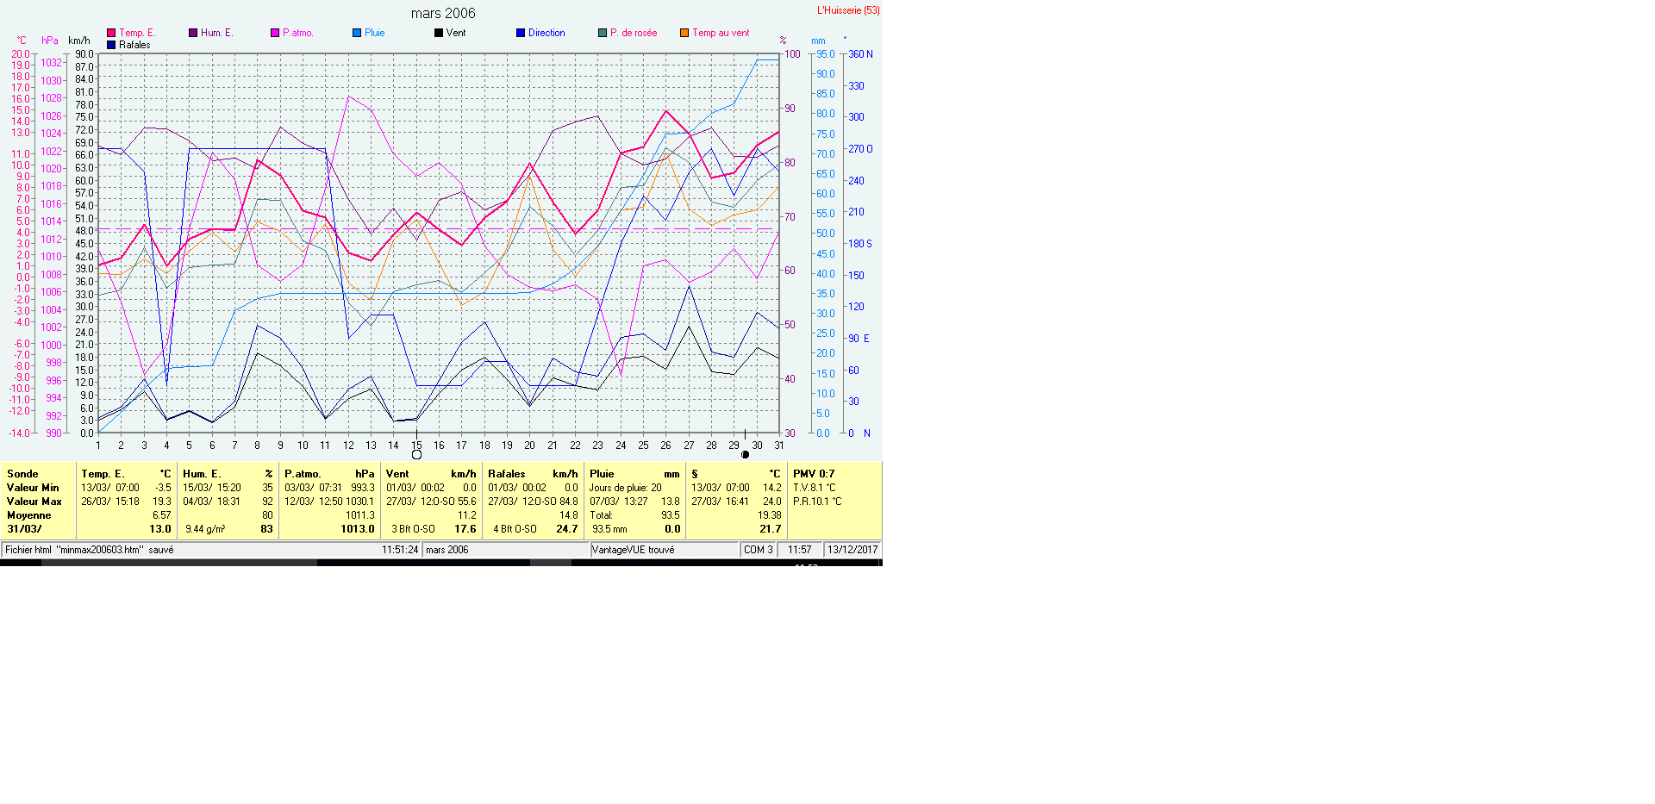The image size is (1655, 804).
Task: Click the 'Sonde' header in the summary table
Action: [22, 474]
